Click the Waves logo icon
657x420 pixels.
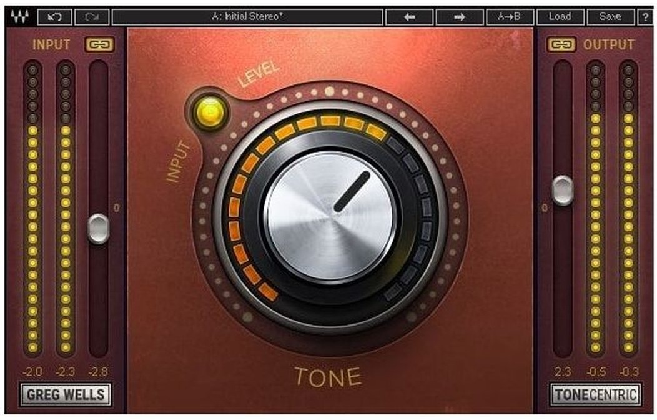[20, 17]
